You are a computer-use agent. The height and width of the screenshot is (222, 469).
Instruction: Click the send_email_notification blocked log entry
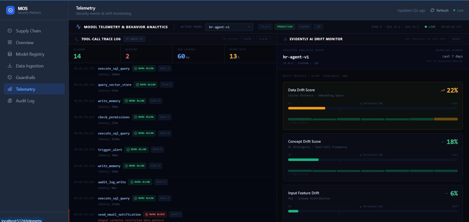(173, 217)
